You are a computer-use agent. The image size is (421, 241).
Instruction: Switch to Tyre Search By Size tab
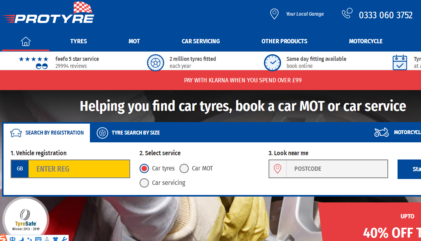point(128,133)
